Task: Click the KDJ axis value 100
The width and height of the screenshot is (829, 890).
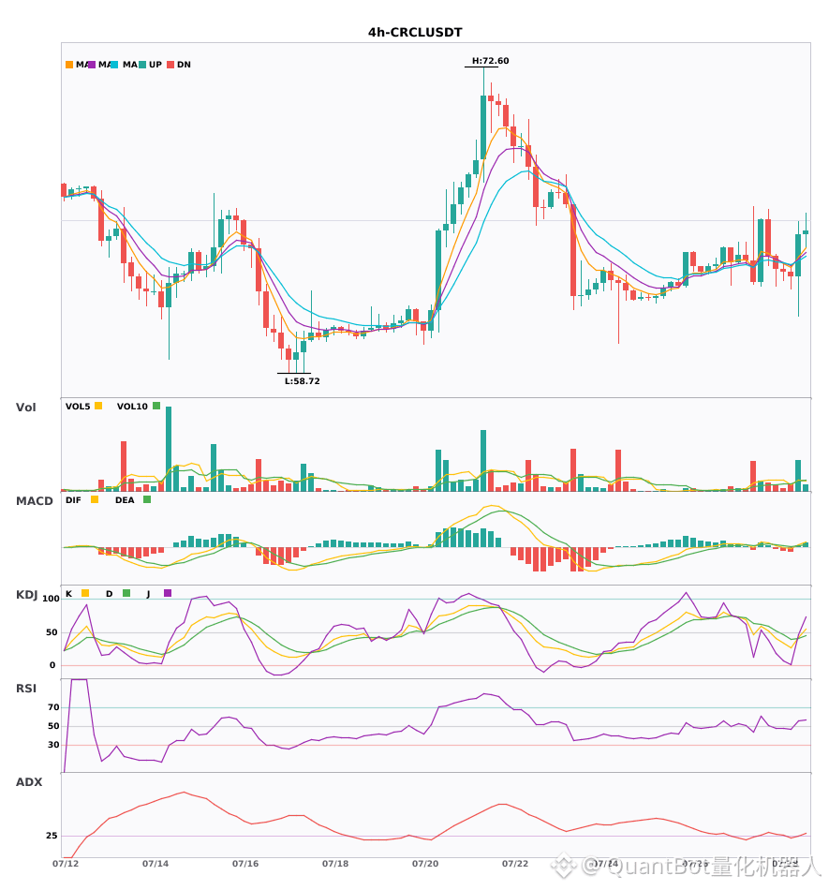Action: point(51,599)
